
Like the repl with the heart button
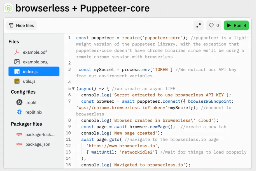point(214,25)
